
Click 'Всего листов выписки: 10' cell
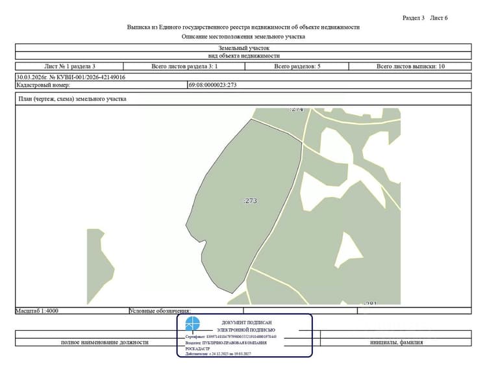coord(410,66)
